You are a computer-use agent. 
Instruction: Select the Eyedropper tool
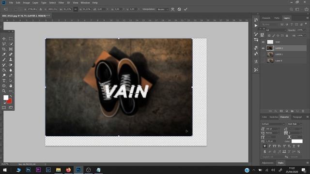tap(4, 55)
